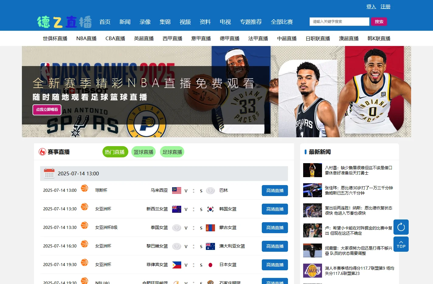Click the South Korea flag icon for 韩国女篮
The width and height of the screenshot is (433, 284).
(x=210, y=209)
